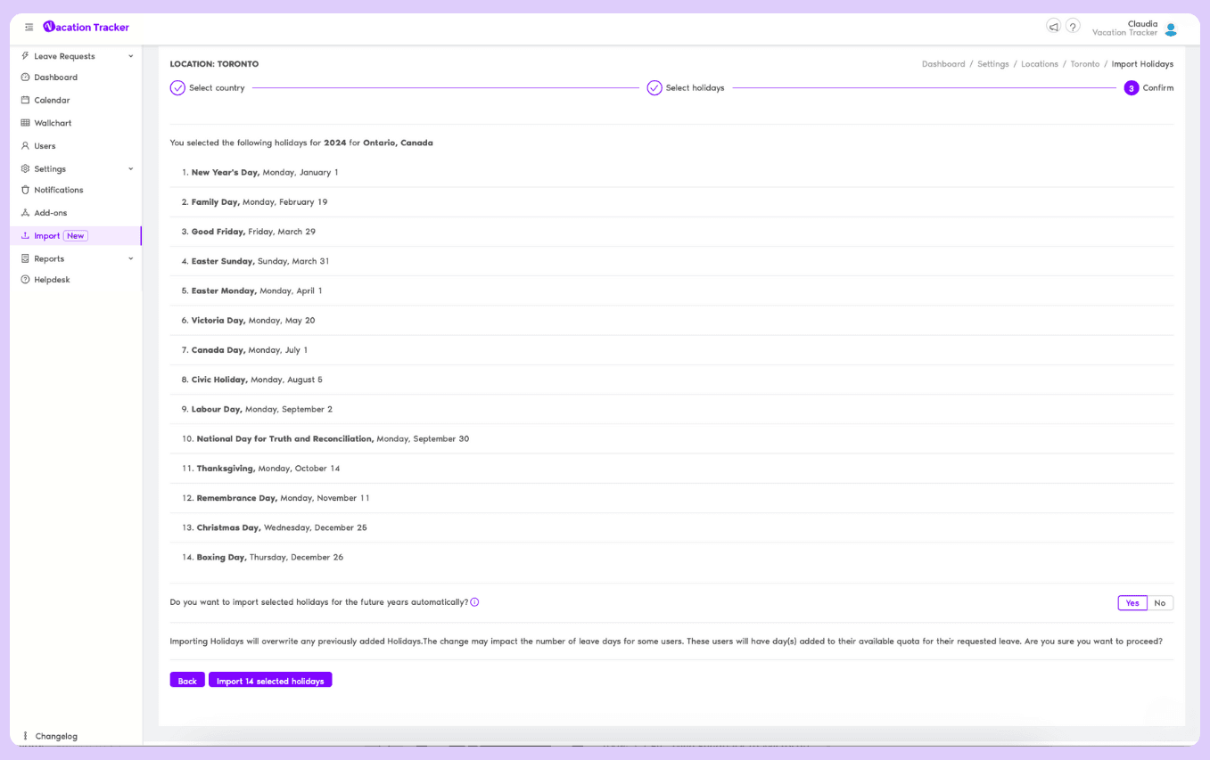Click the Vacation Tracker logo
The width and height of the screenshot is (1210, 760).
coord(86,28)
